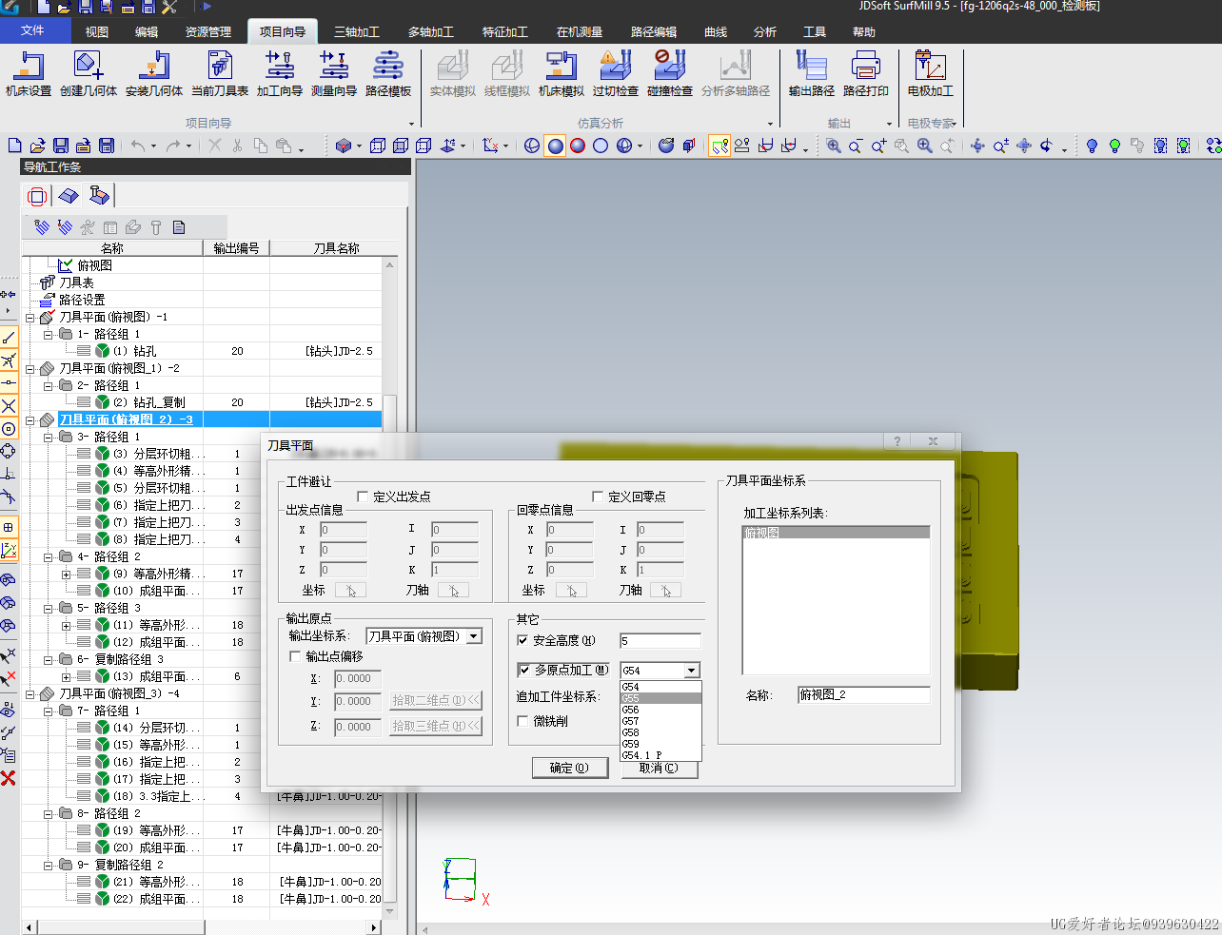
Task: Click the 线框模拟 wireframe simulation icon
Action: tap(506, 74)
